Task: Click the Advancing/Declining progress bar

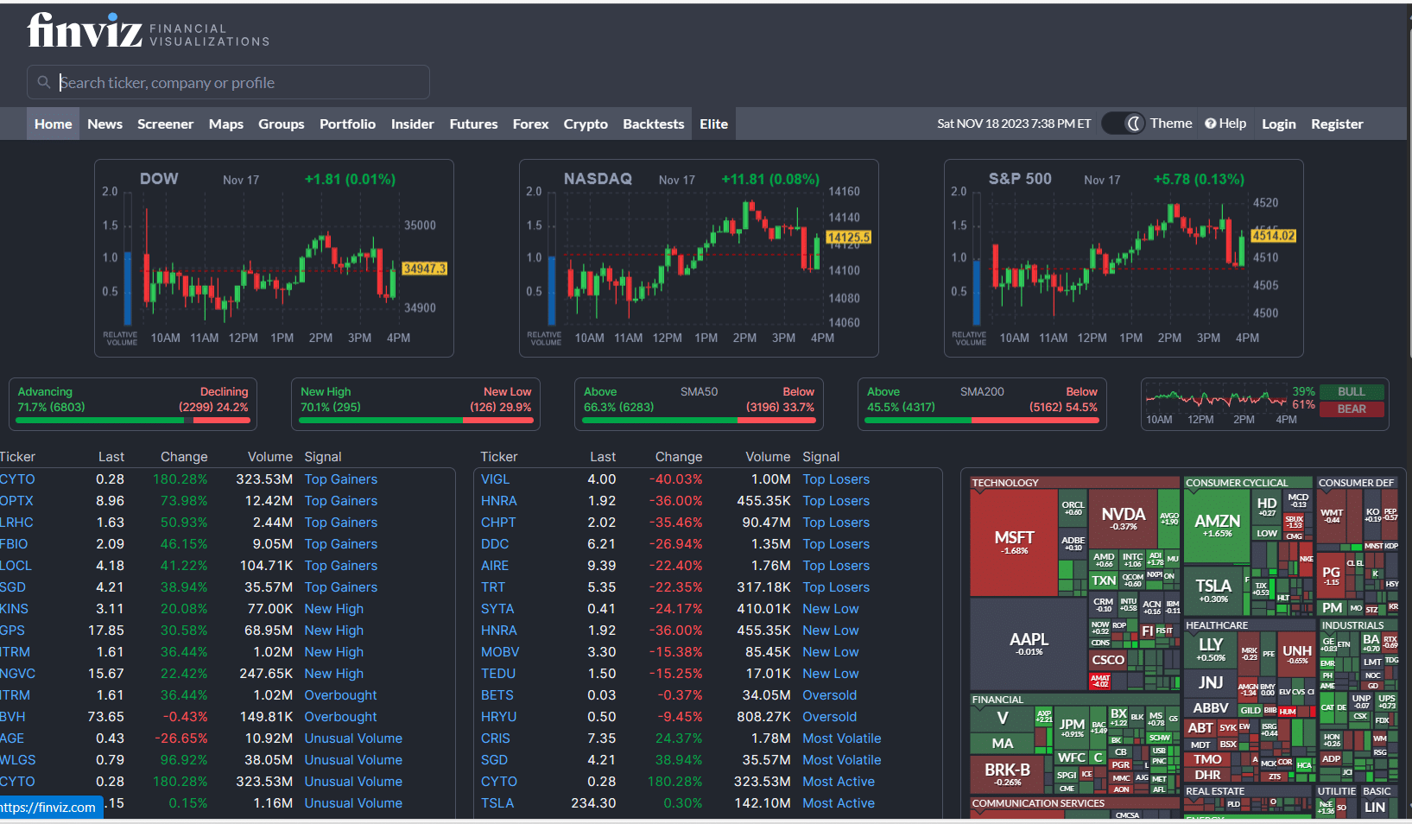Action: pos(133,421)
